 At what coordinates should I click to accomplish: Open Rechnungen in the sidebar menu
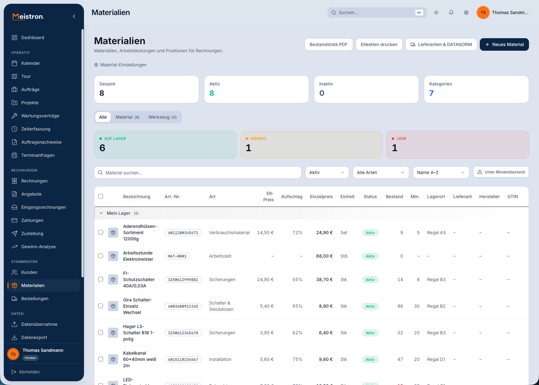tap(44, 181)
